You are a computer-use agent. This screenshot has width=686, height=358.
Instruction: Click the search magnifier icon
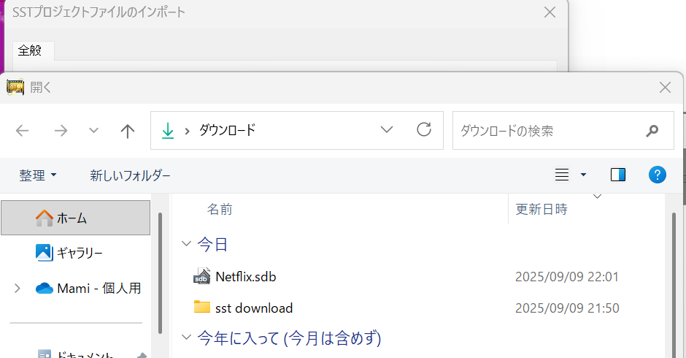tap(652, 131)
